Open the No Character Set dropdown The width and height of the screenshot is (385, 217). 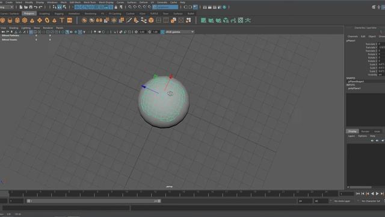point(371,201)
